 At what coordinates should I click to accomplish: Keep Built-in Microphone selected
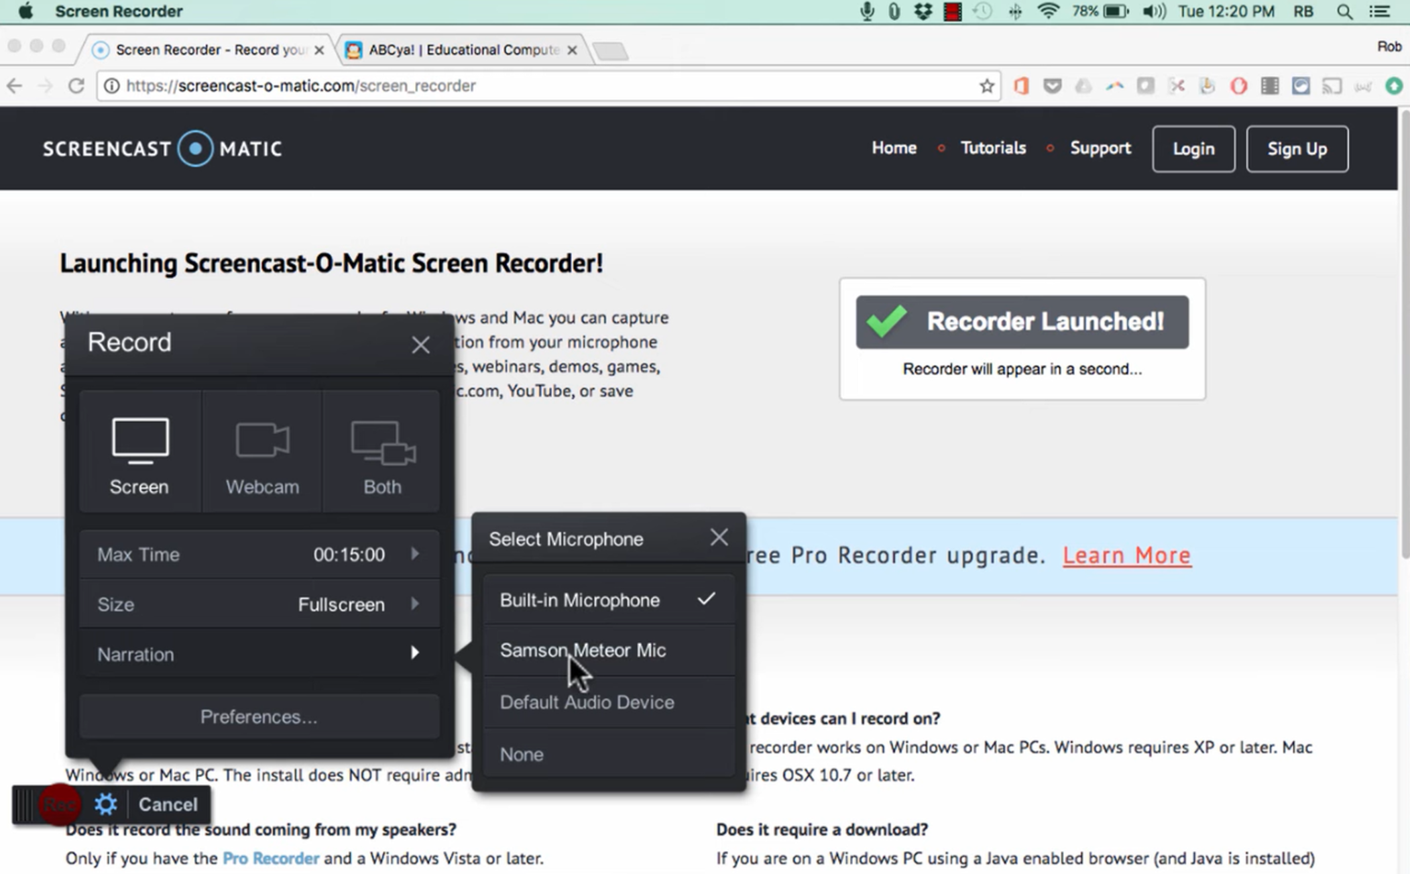[579, 600]
